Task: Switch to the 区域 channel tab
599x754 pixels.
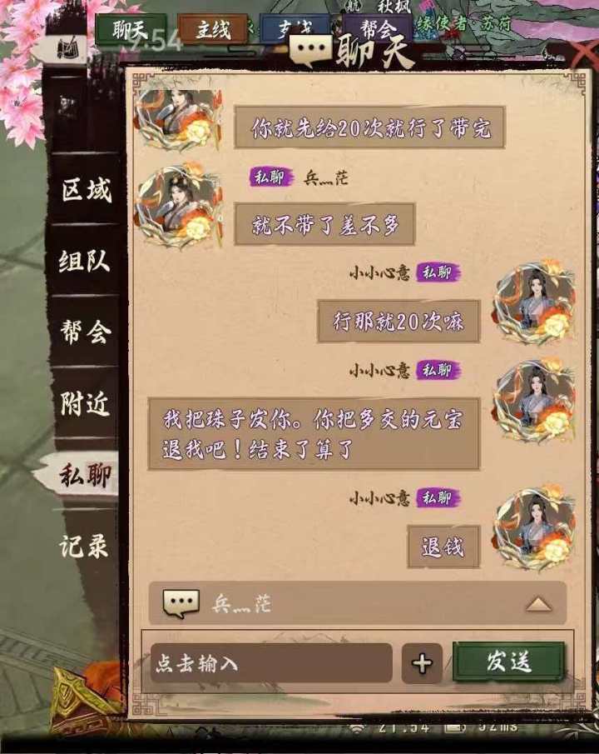Action: pos(86,190)
